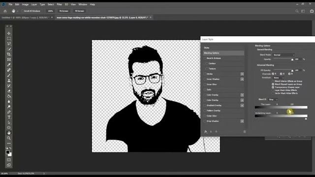
Task: Enable Blend Interior Effects as Group
Action: coord(273,81)
